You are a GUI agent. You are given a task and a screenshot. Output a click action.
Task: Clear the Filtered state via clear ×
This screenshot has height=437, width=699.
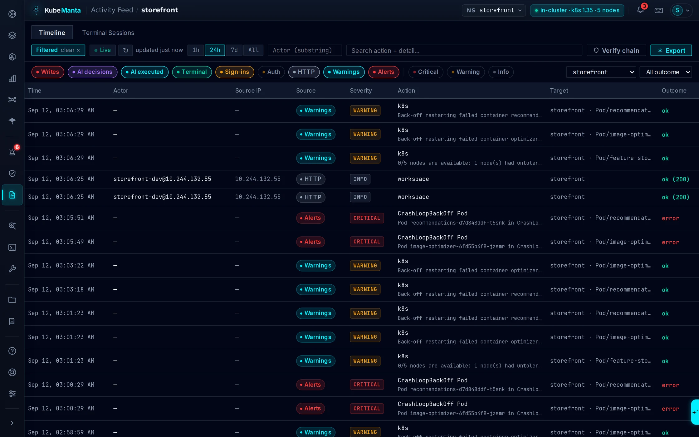70,50
